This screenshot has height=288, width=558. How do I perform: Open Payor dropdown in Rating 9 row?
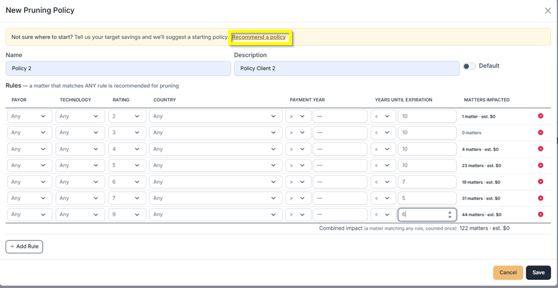click(30, 215)
